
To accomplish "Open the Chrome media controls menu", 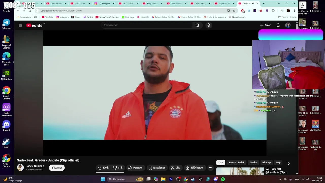I will pos(282,11).
